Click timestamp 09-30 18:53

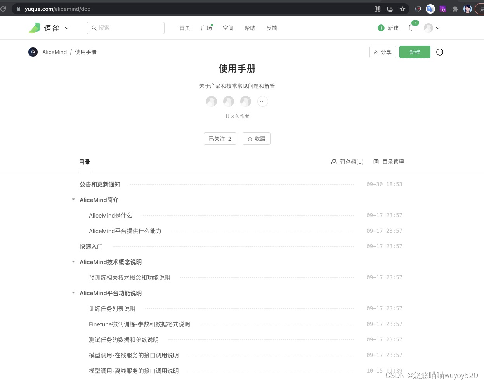point(384,184)
